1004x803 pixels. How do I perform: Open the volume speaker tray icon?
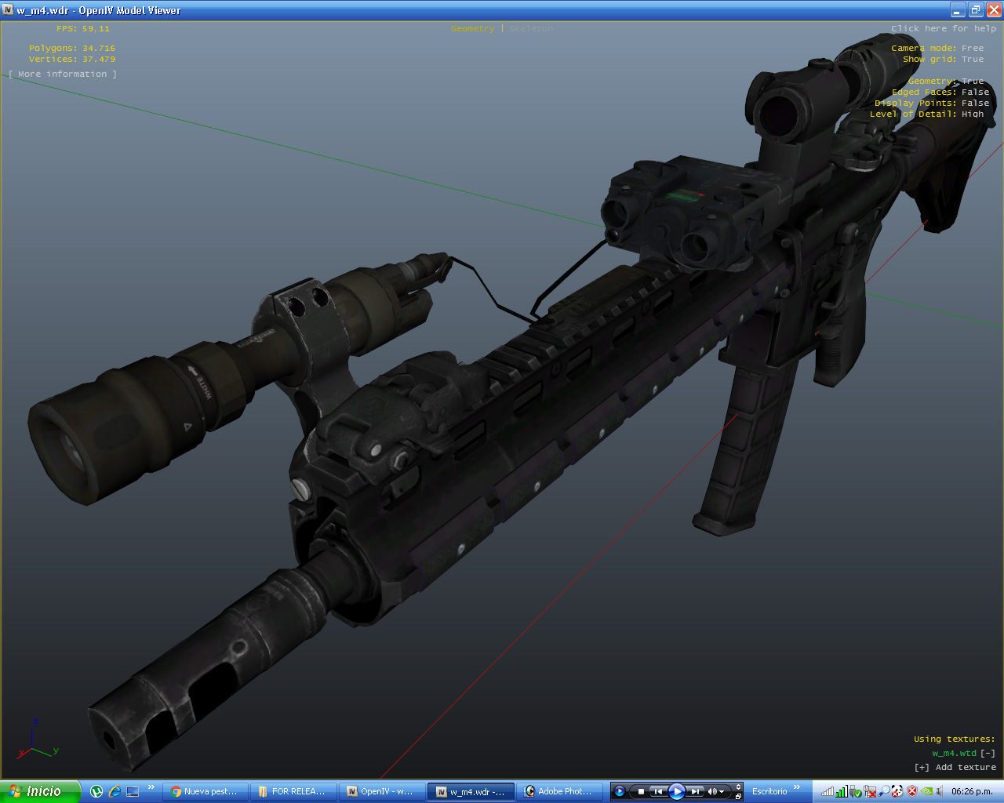pos(939,792)
